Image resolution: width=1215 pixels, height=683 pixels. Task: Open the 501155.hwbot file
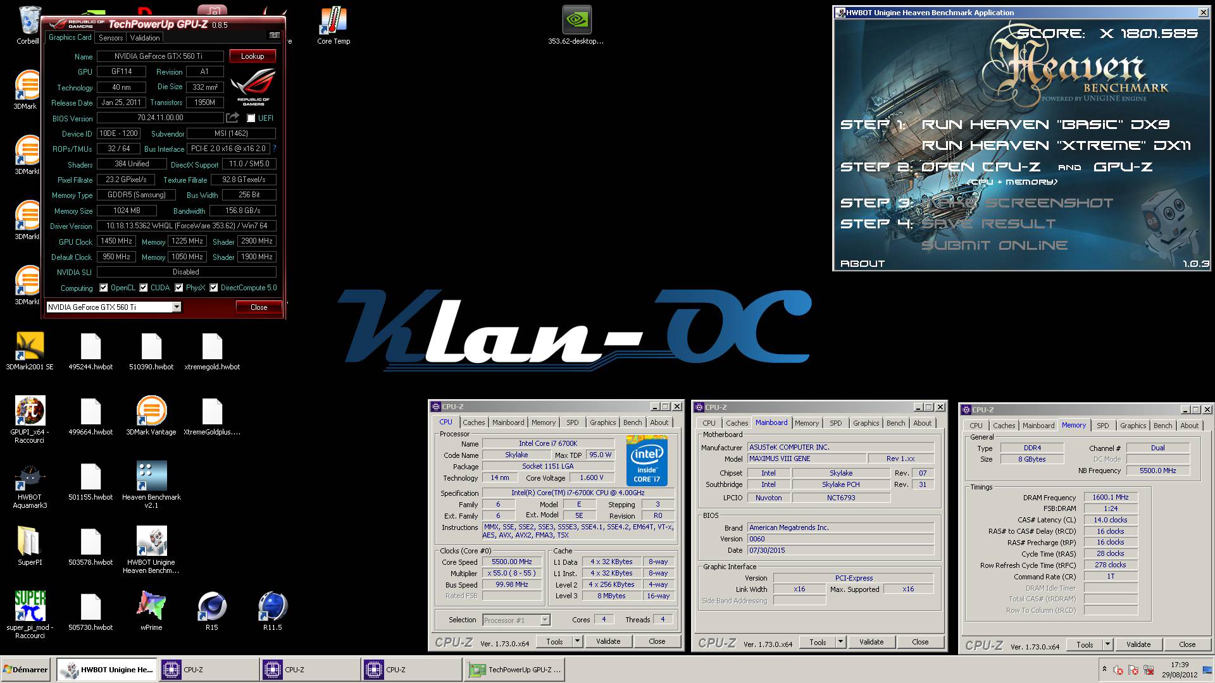[90, 481]
